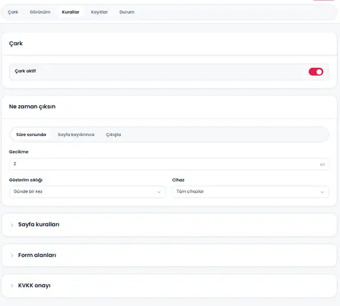
Task: Open the Durum tab
Action: pyautogui.click(x=127, y=12)
